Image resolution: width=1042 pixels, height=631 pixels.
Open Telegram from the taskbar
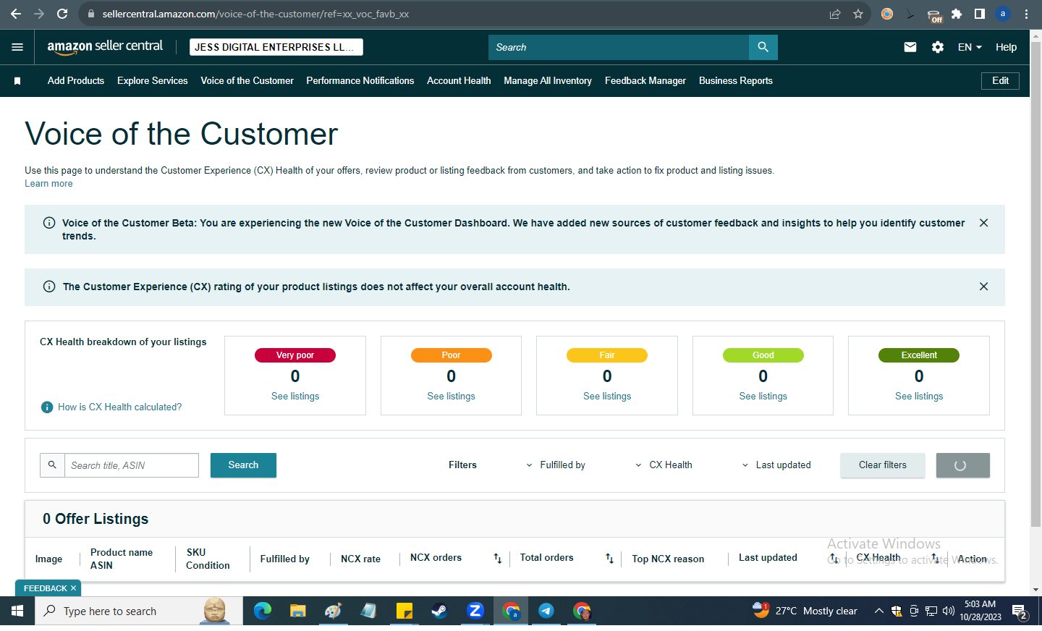(546, 611)
